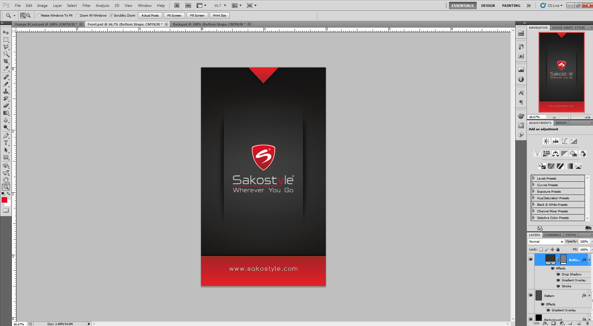Select the Horizontal Type tool
The image size is (593, 326).
click(x=6, y=143)
